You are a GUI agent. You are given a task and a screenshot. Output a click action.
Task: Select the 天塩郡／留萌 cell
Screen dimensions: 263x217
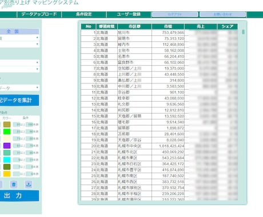point(134,116)
